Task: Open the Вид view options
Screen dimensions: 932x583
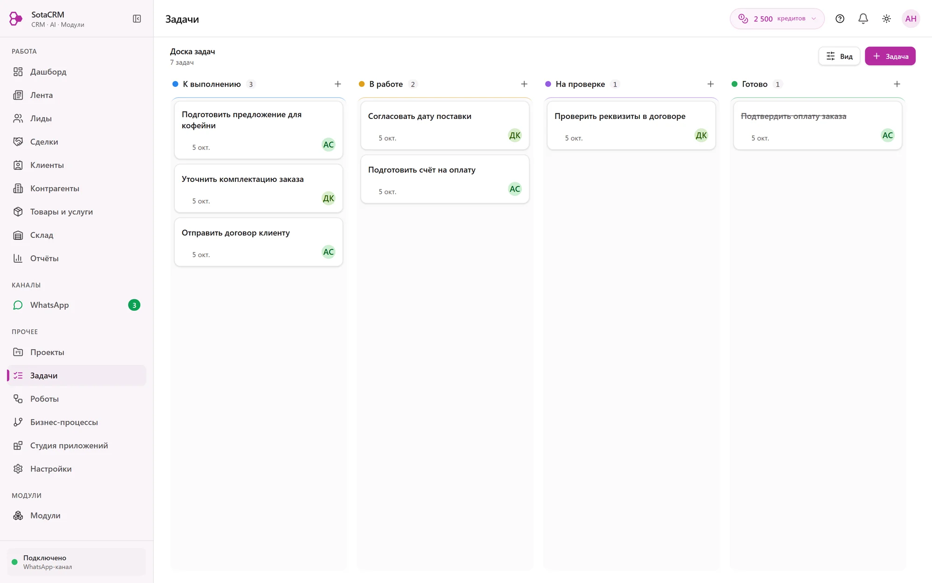Action: pyautogui.click(x=839, y=56)
